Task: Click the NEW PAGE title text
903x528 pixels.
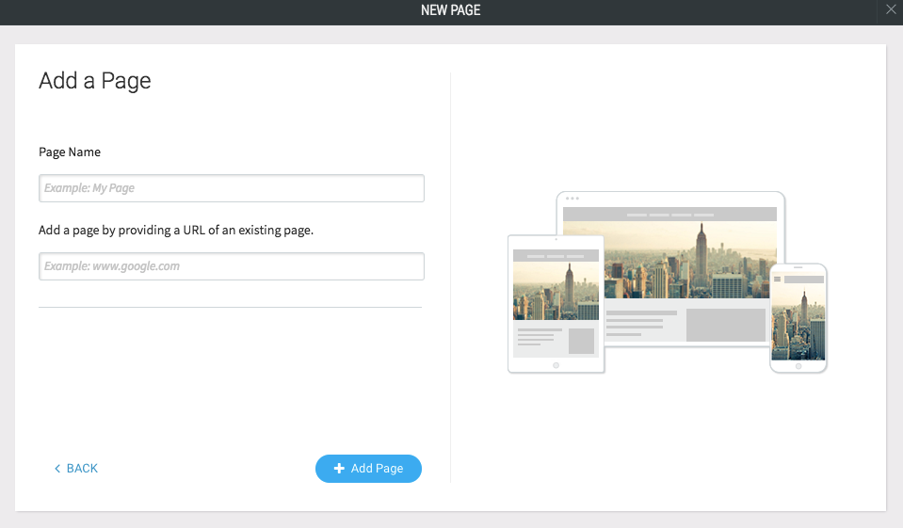Action: coord(451,10)
